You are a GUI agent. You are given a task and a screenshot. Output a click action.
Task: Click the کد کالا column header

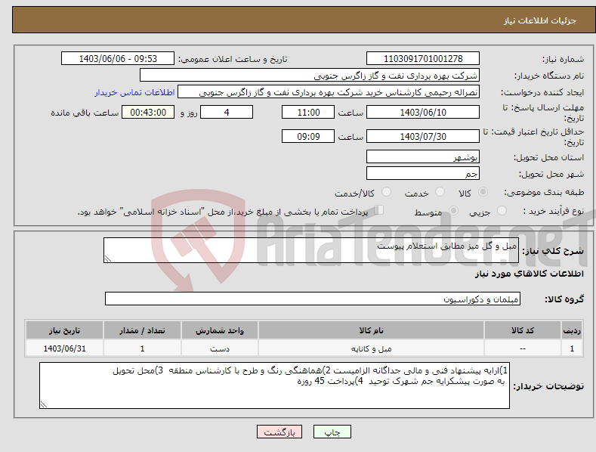tap(523, 330)
